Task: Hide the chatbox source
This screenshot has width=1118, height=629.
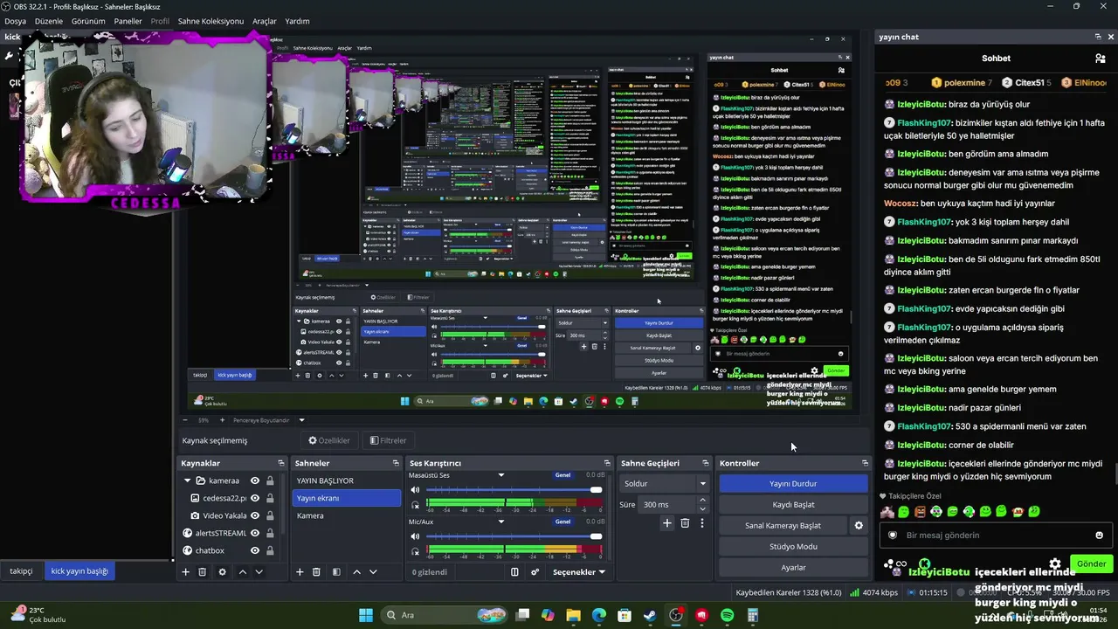Action: click(x=255, y=550)
